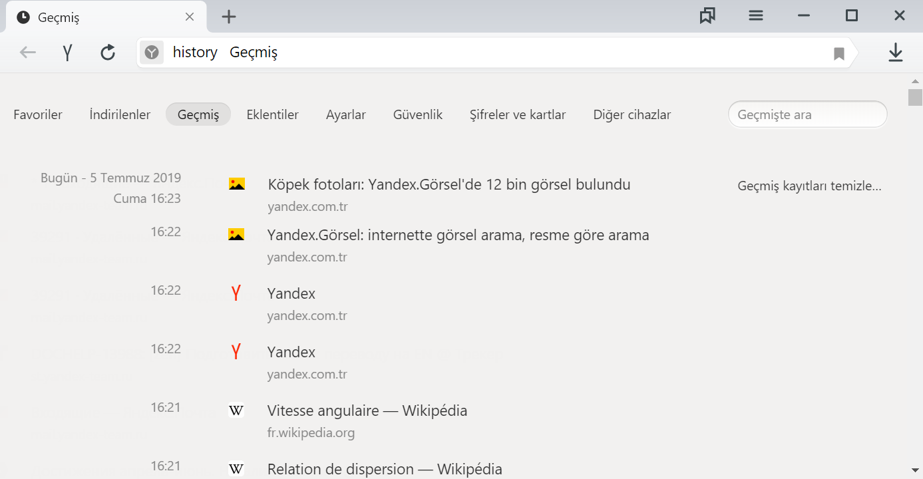
Task: Select the Geçmiş section tab
Action: (198, 114)
